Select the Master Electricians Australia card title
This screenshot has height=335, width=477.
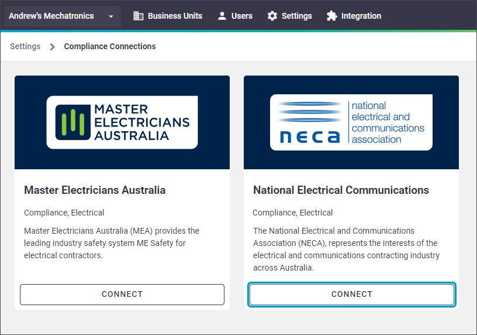(95, 190)
